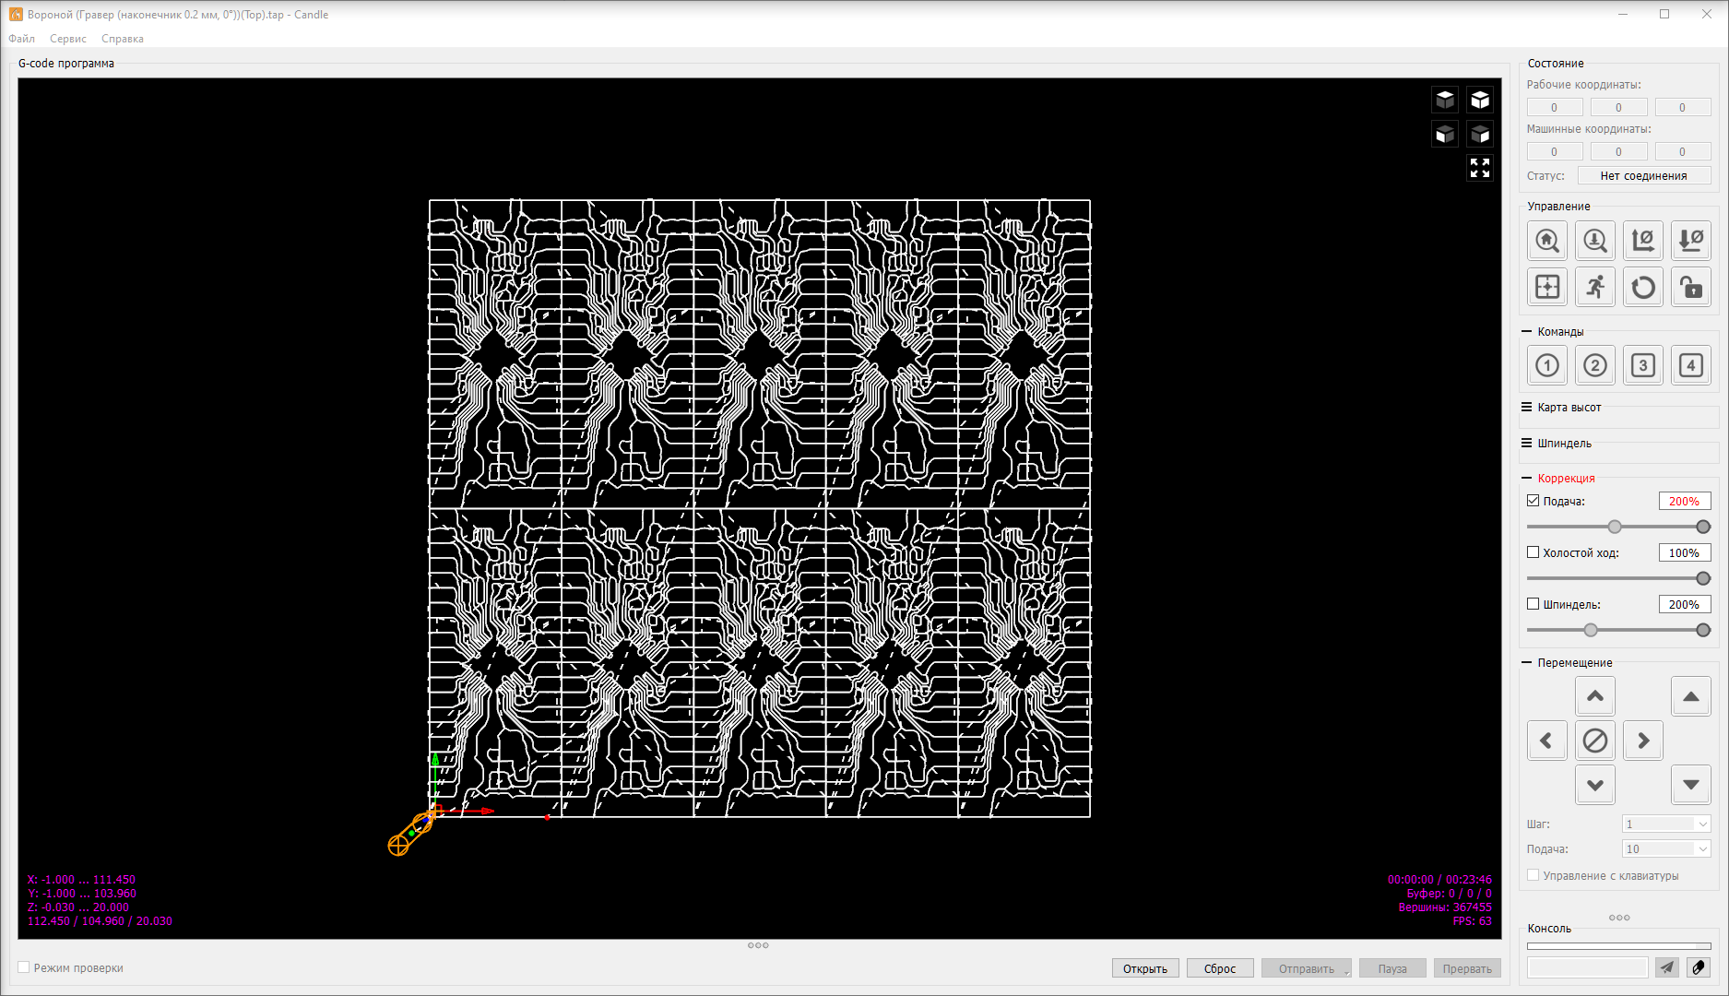1729x996 pixels.
Task: Raise the Z axis with the triangle up button
Action: tap(1691, 696)
